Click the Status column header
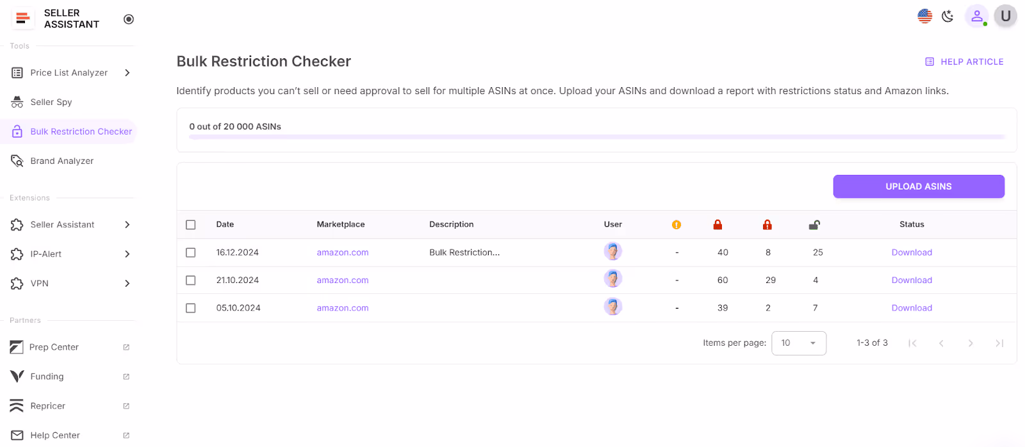The width and height of the screenshot is (1025, 447). pos(912,225)
